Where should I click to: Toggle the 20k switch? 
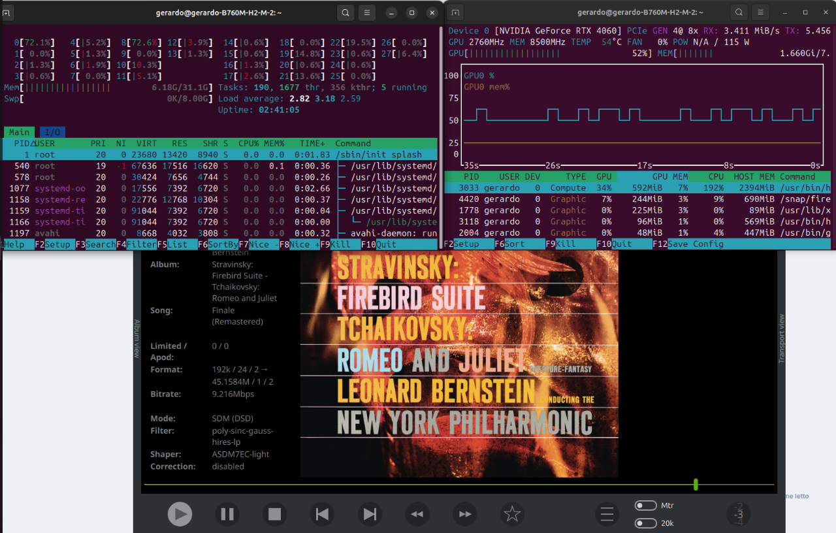pos(646,523)
